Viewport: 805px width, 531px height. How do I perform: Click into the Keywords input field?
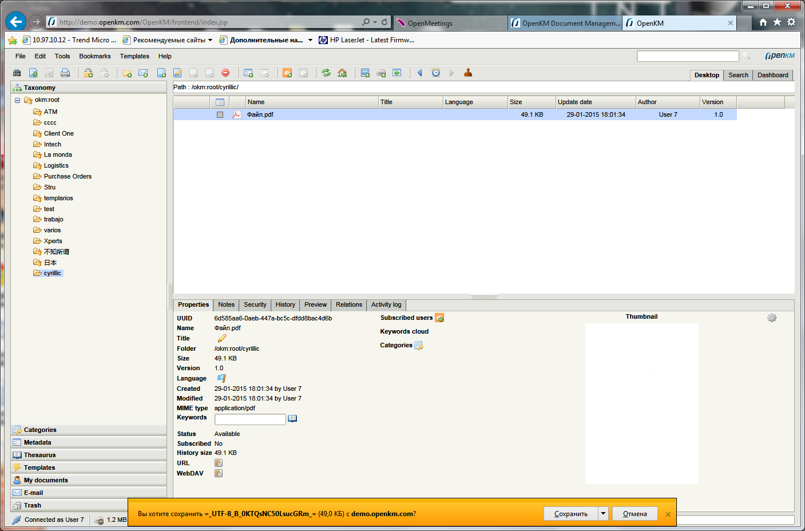[249, 419]
